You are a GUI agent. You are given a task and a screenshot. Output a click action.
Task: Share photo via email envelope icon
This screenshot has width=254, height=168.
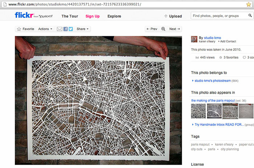click(60, 29)
